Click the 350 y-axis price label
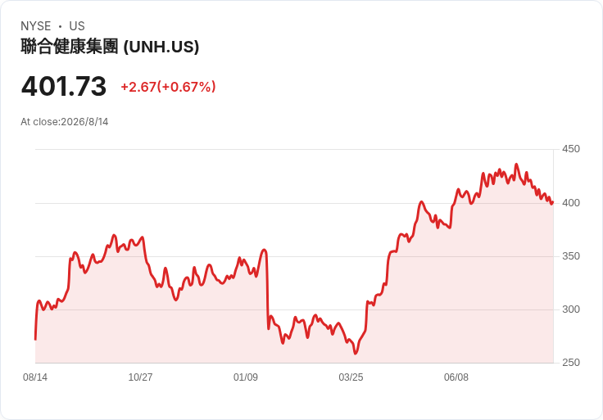 click(x=571, y=256)
